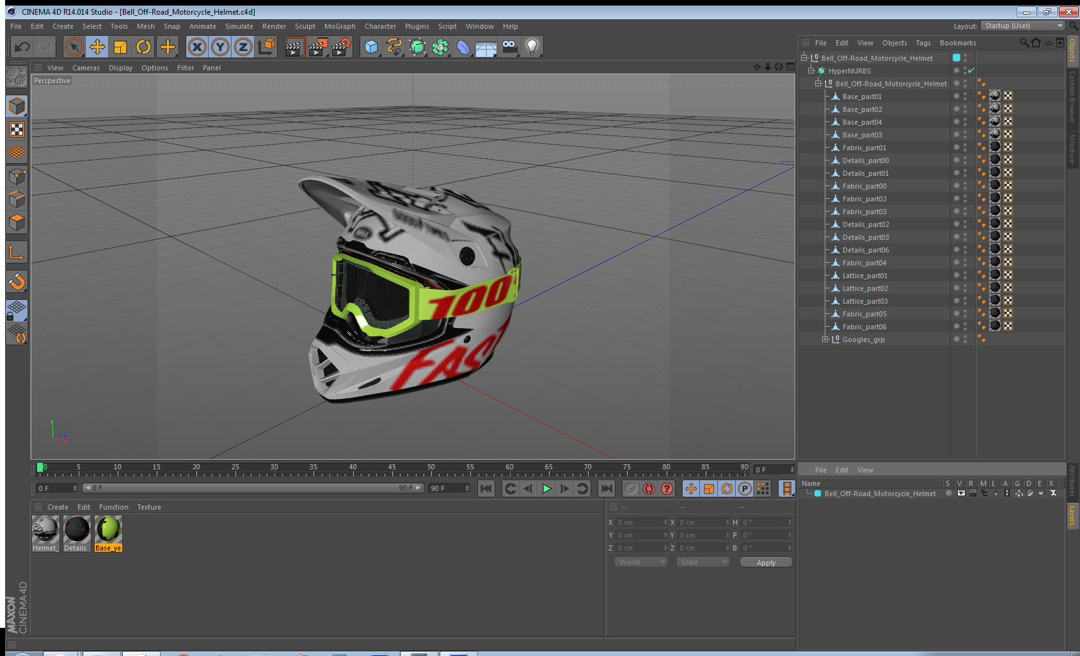Collapse the nested Bell_Off-Road_Motorcycle_Helmet group
The width and height of the screenshot is (1080, 656).
click(818, 84)
